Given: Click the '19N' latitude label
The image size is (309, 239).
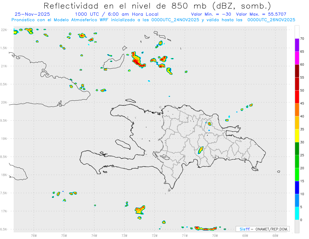Looking at the screenshot, I should click(4, 139).
